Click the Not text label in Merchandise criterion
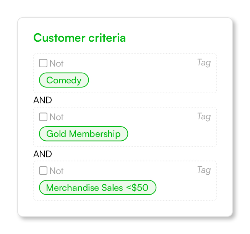Screen dimensions: 250x234 coord(57,171)
